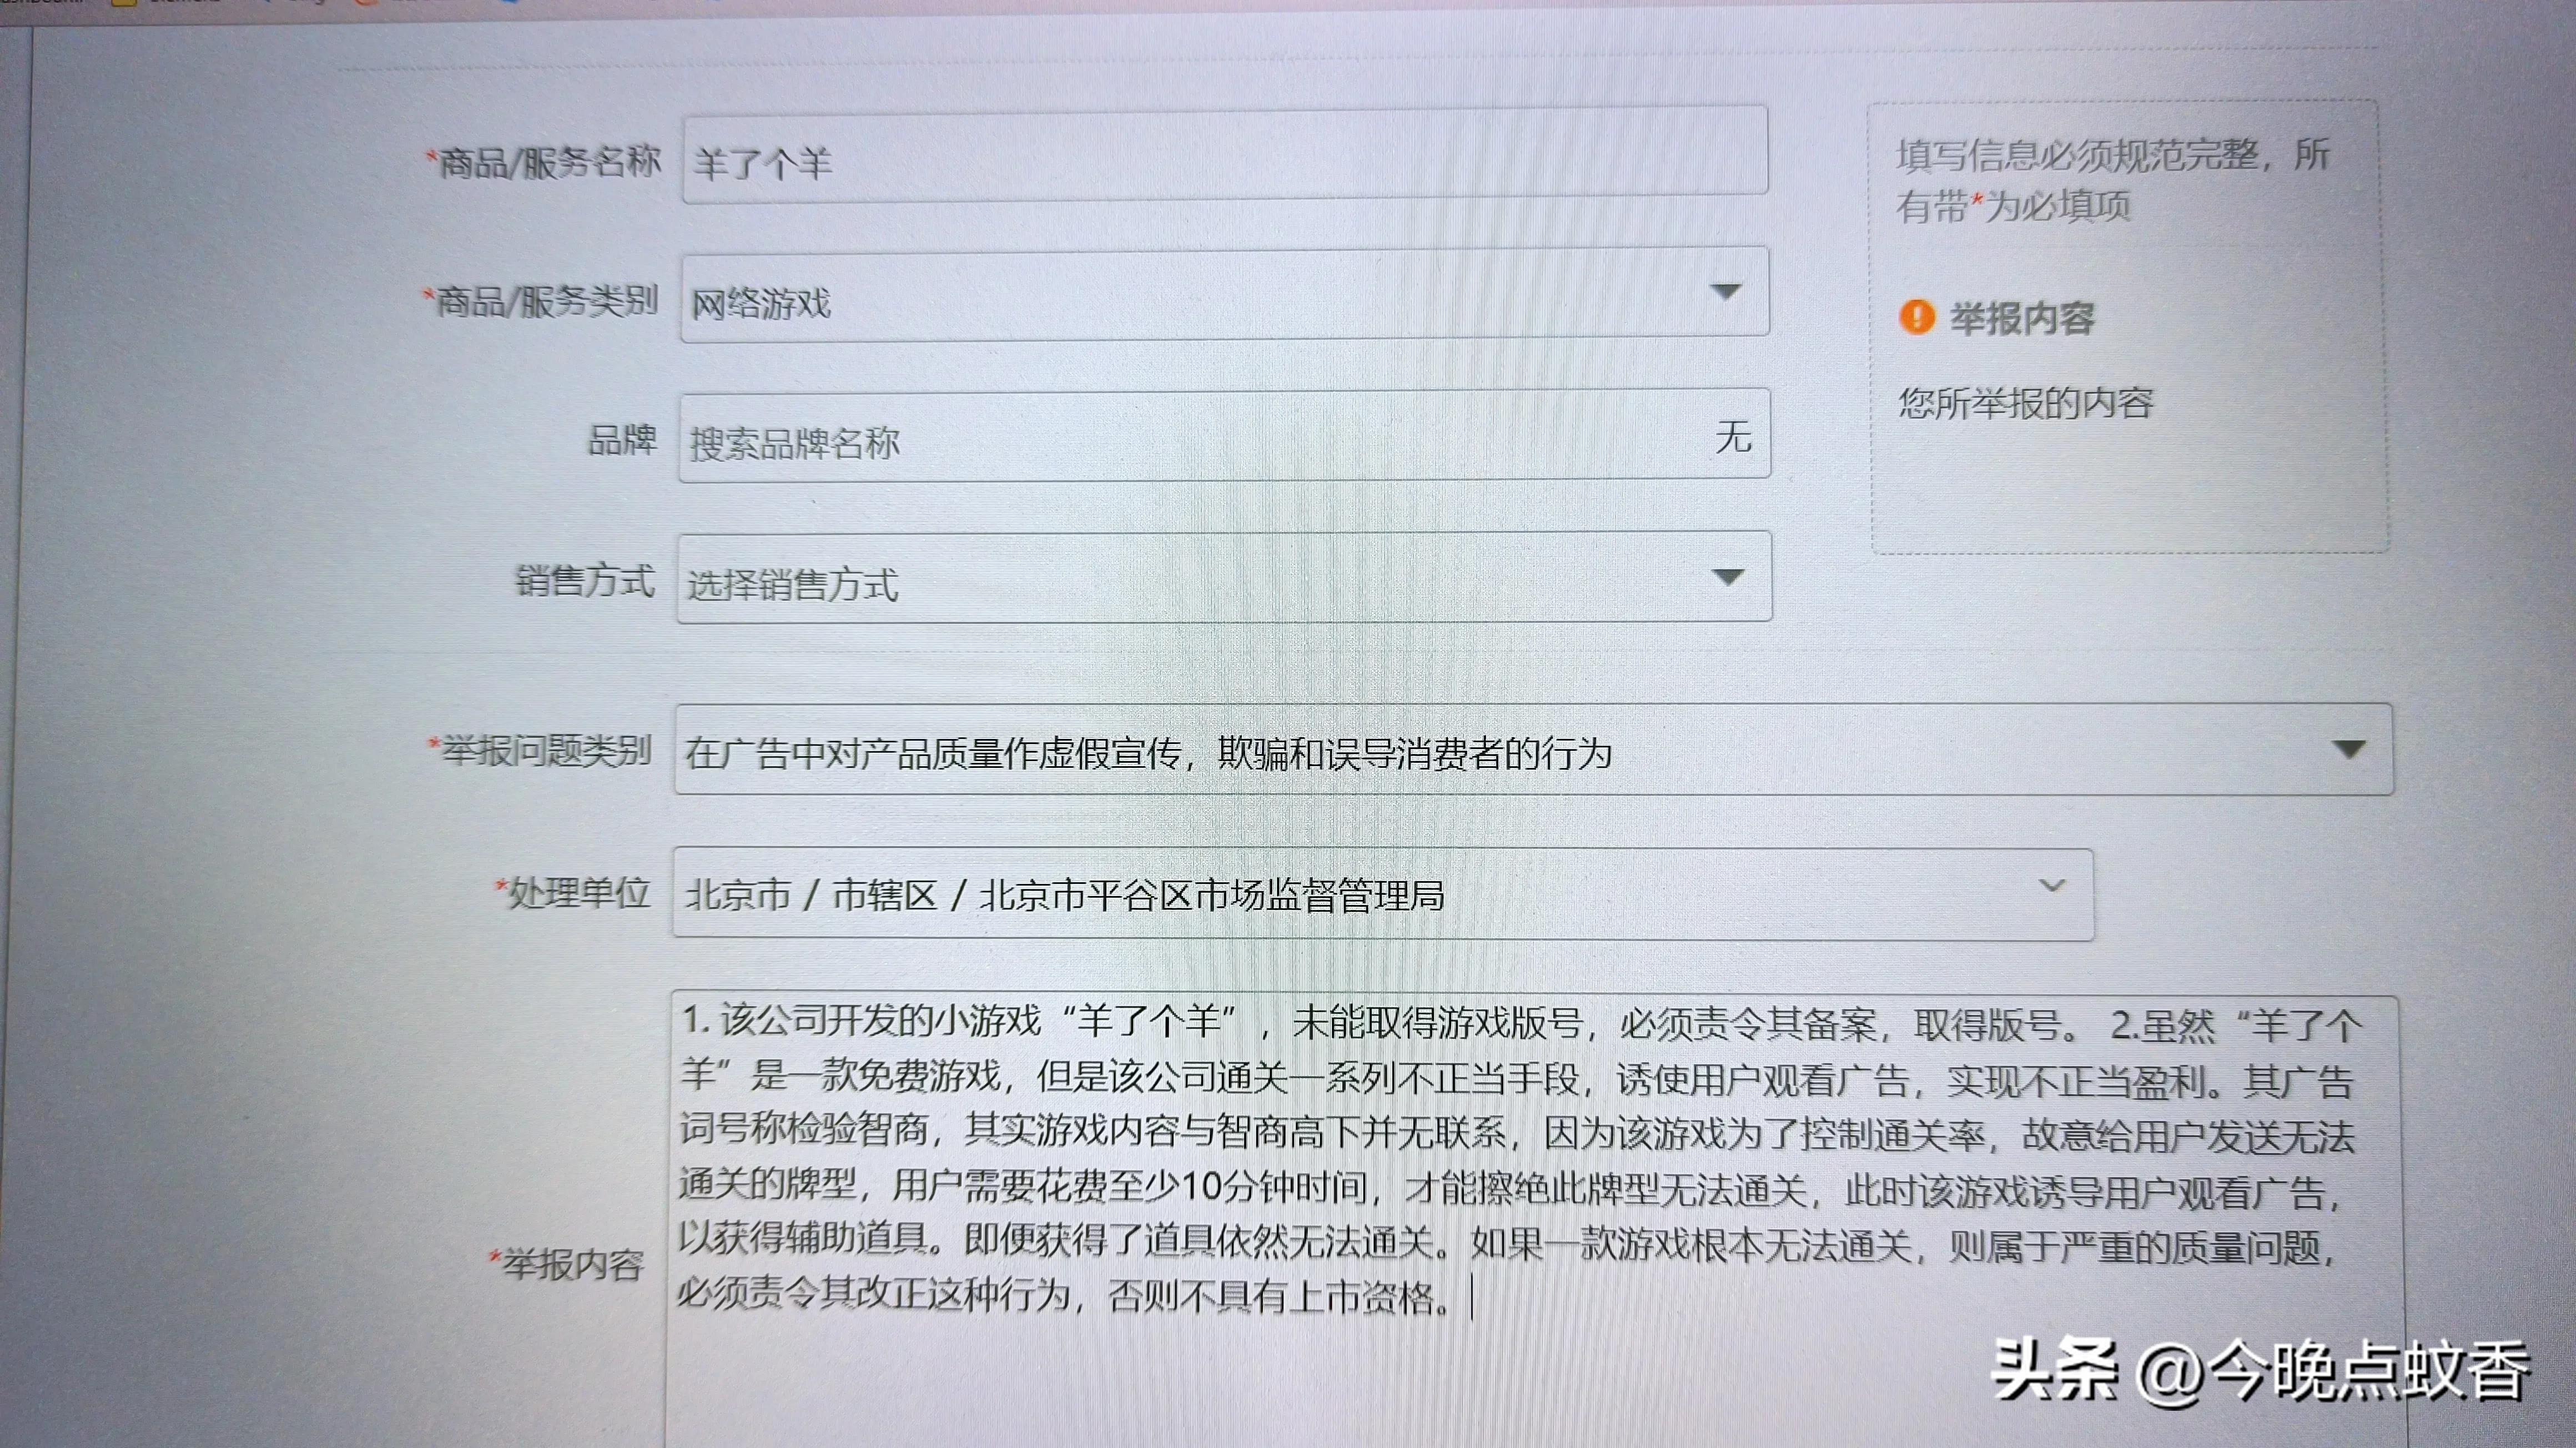This screenshot has width=2576, height=1448.
Task: Click inside the 举报内容 text area
Action: click(x=1535, y=1220)
